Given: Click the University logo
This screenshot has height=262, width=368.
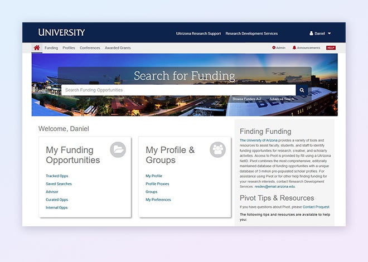Looking at the screenshot, I should 61,33.
